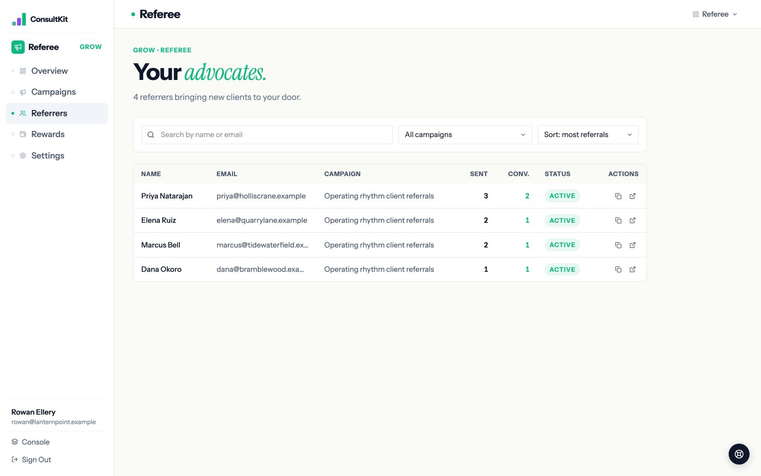Go to Overview in the sidebar
The width and height of the screenshot is (761, 476).
[57, 71]
